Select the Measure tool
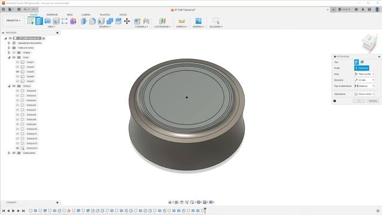 coord(181,21)
